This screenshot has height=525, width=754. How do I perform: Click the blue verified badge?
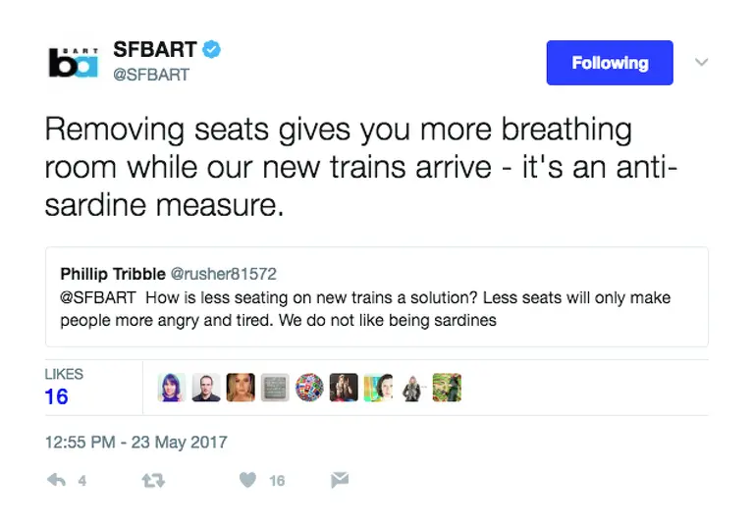[211, 50]
